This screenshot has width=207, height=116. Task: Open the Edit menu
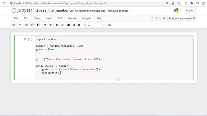(x=26, y=18)
